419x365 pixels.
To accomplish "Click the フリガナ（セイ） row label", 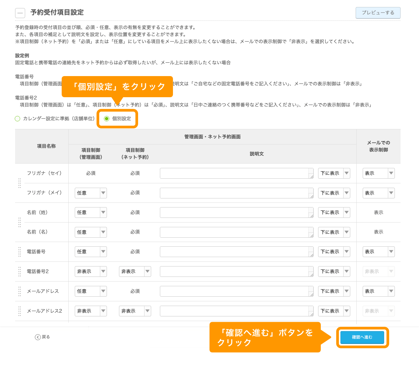I will pos(44,173).
